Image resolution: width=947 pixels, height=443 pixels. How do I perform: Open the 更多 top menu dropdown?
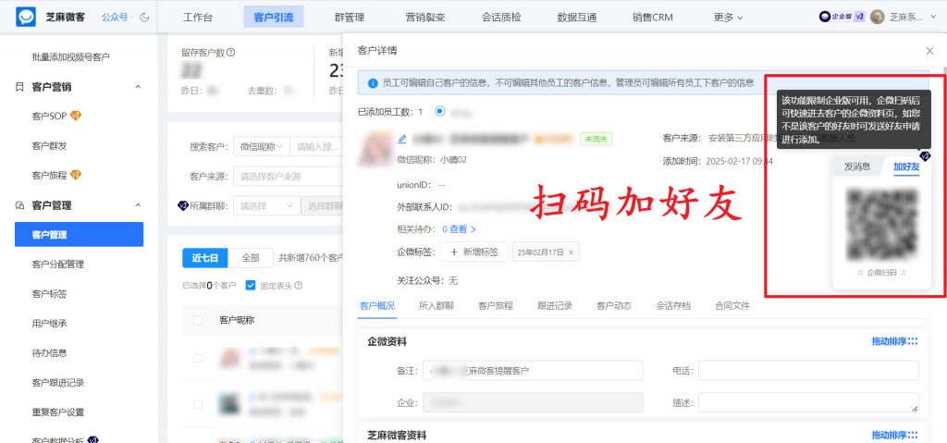(728, 18)
